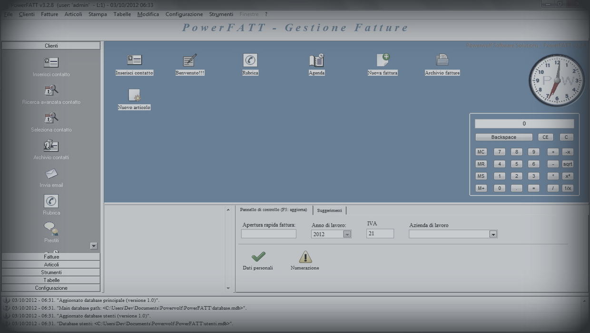Viewport: 590px width, 333px height.
Task: Open the File menu
Action: click(9, 14)
